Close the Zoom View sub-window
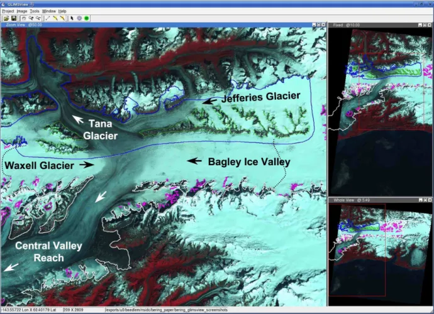 click(323, 25)
